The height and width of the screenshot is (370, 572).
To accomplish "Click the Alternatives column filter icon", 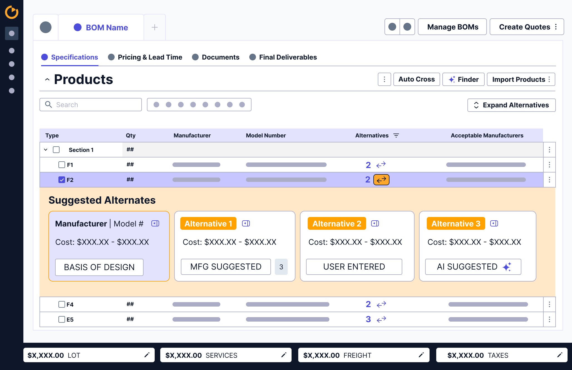I will tap(396, 135).
